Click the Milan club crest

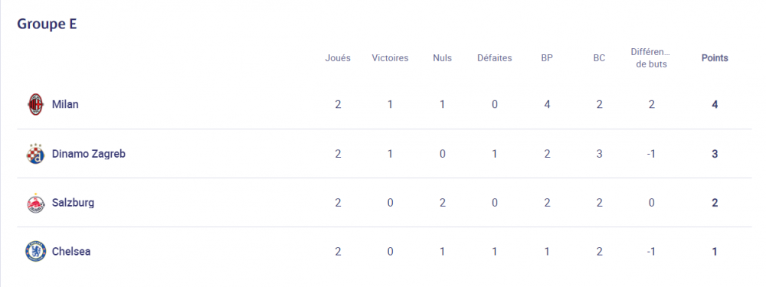[36, 104]
